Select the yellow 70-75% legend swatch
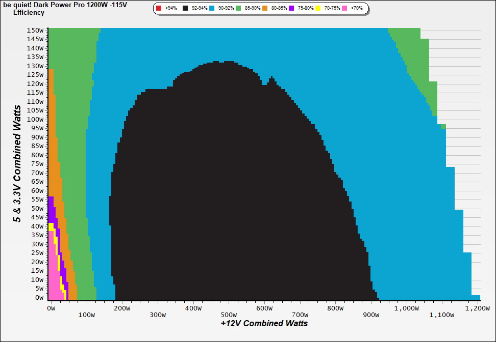Image resolution: width=496 pixels, height=342 pixels. coord(318,9)
